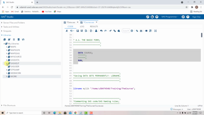Click the Paste clipboard icon
Screen dimensions: 204x115
(x=119, y=31)
